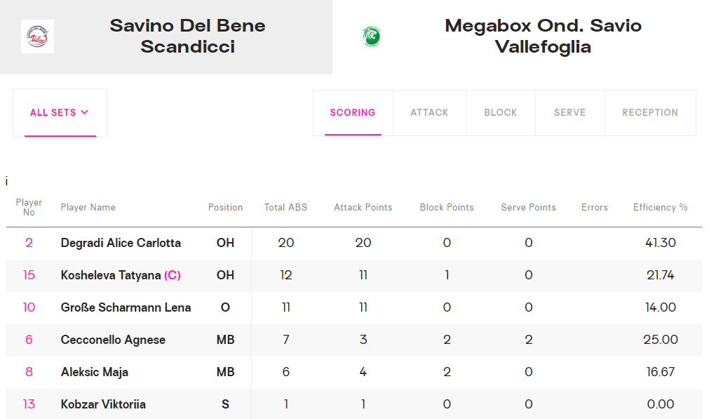The image size is (709, 419).
Task: Switch to Megabox Ond. Savio Vallefoglia team
Action: pyautogui.click(x=520, y=36)
